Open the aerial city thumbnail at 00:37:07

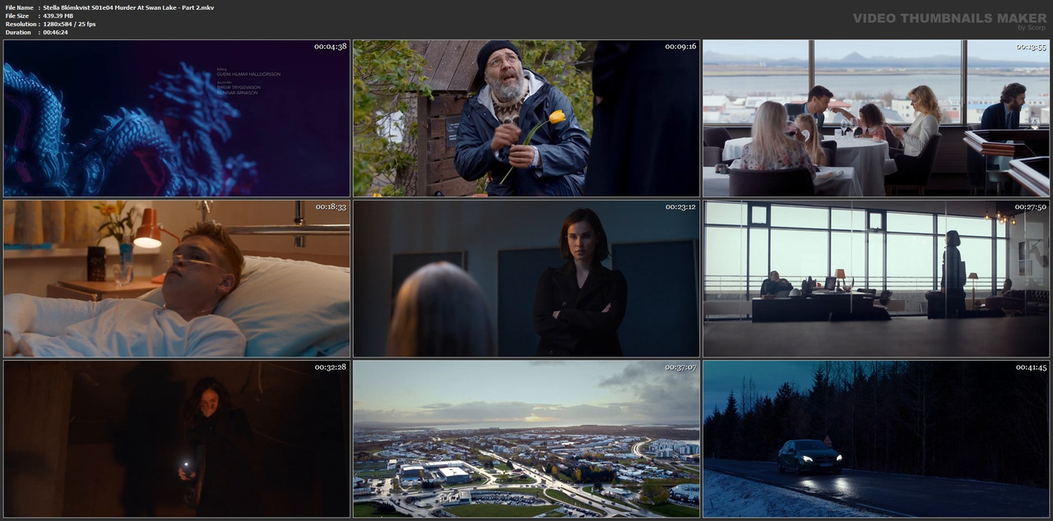tap(526, 439)
